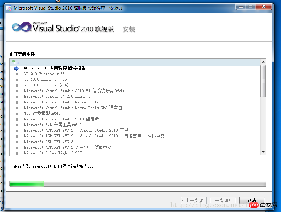Click pending icon beside Visual Studio 2010 旗舰版 row
281x212 pixels.
pyautogui.click(x=17, y=119)
